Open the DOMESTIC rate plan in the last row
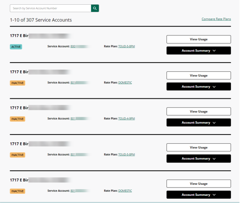The image size is (243, 203). point(125,191)
